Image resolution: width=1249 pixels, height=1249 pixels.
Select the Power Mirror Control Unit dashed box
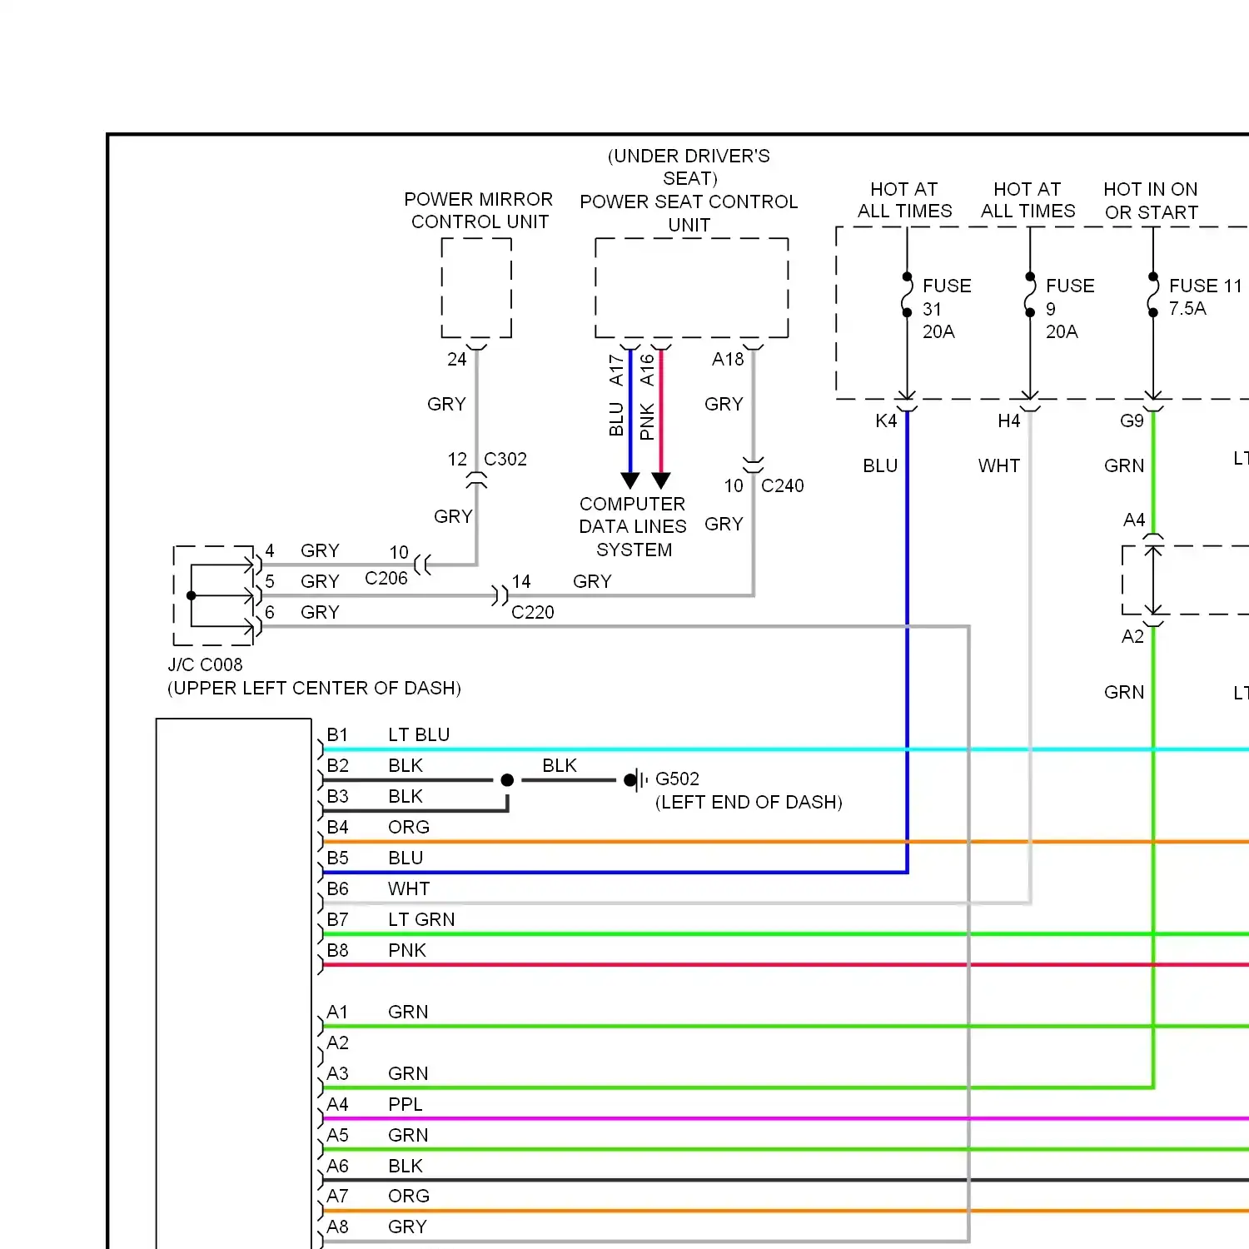click(x=476, y=288)
